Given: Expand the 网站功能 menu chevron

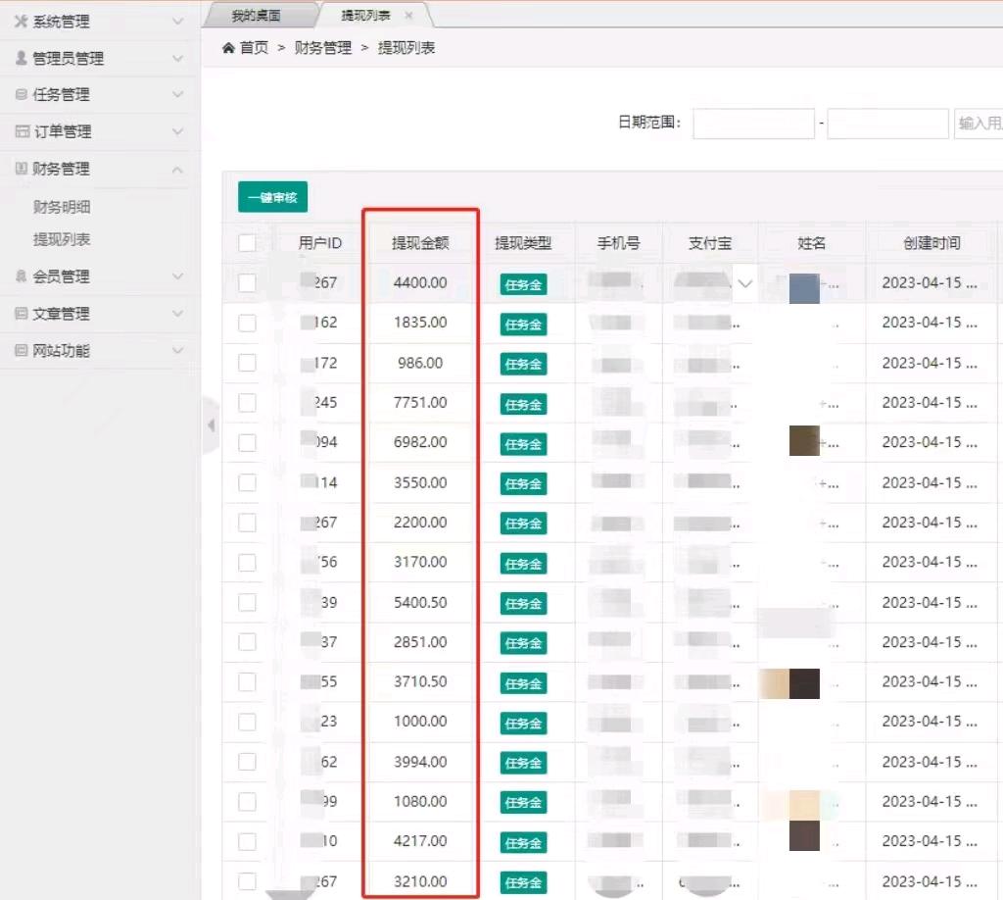Looking at the screenshot, I should [177, 350].
